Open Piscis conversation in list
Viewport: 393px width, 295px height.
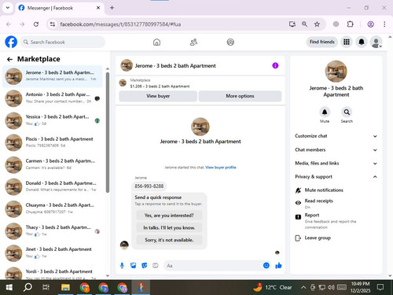[53, 142]
